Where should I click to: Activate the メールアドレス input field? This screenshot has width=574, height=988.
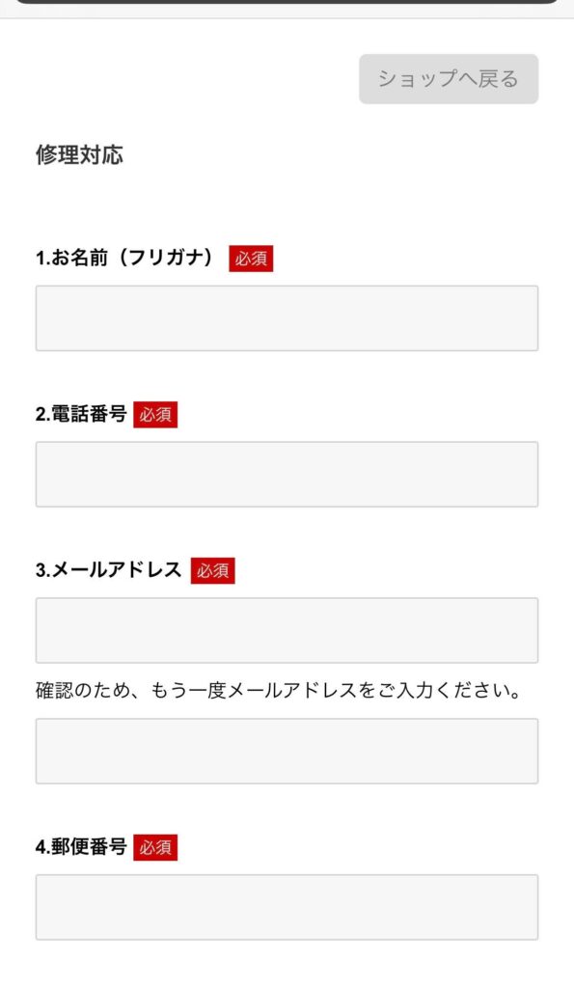287,631
